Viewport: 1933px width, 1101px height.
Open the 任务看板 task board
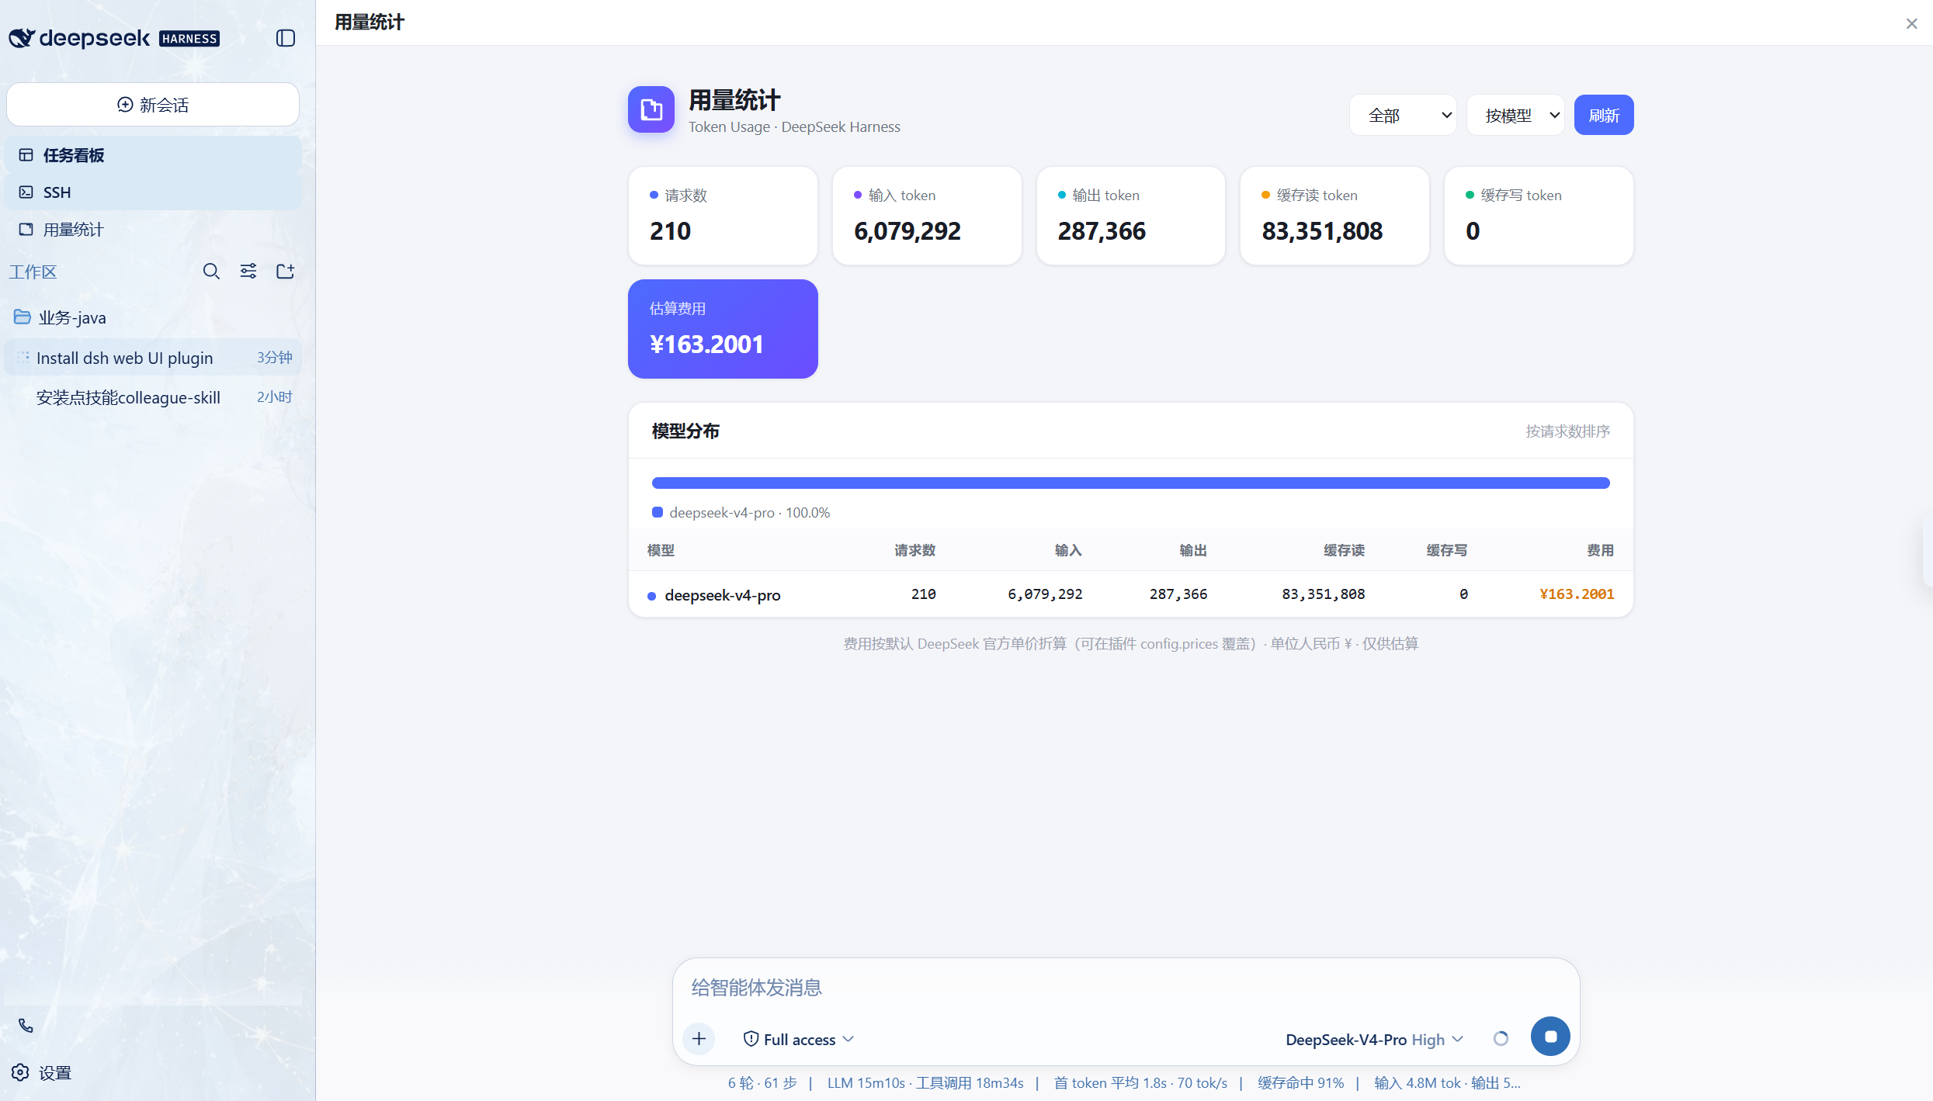153,155
